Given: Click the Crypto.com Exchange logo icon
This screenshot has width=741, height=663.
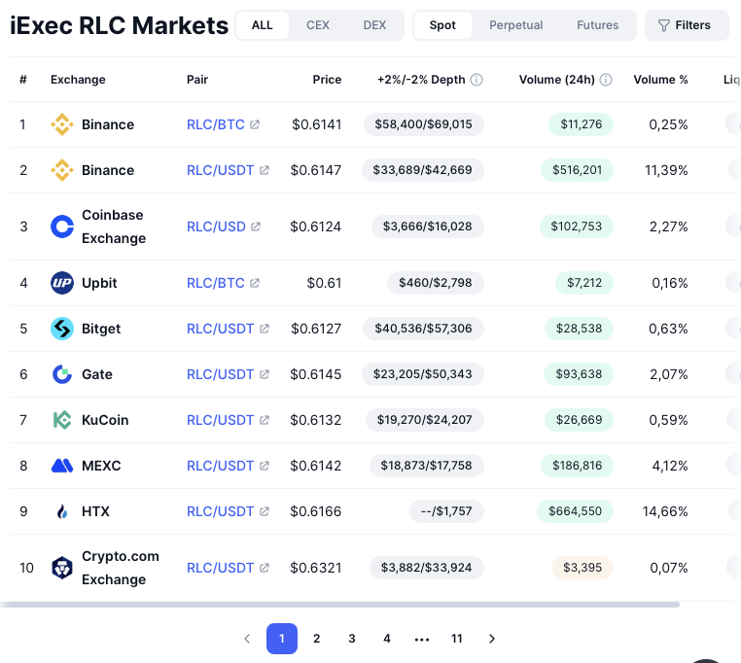Looking at the screenshot, I should click(62, 568).
